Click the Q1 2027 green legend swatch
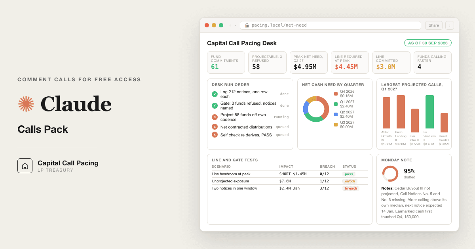This screenshot has width=475, height=249. 336,104
